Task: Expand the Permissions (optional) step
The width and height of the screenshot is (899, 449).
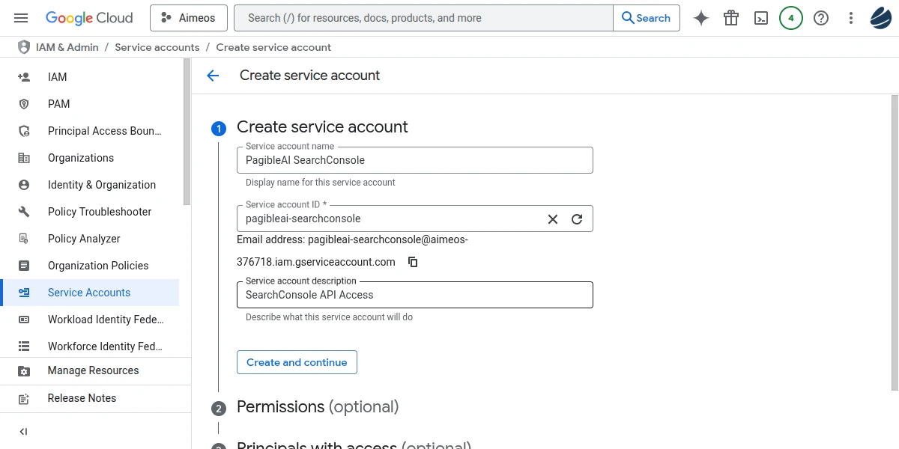Action: coord(318,407)
